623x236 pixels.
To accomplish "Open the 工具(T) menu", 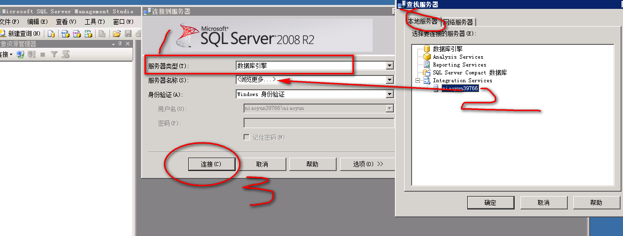I will coord(95,22).
